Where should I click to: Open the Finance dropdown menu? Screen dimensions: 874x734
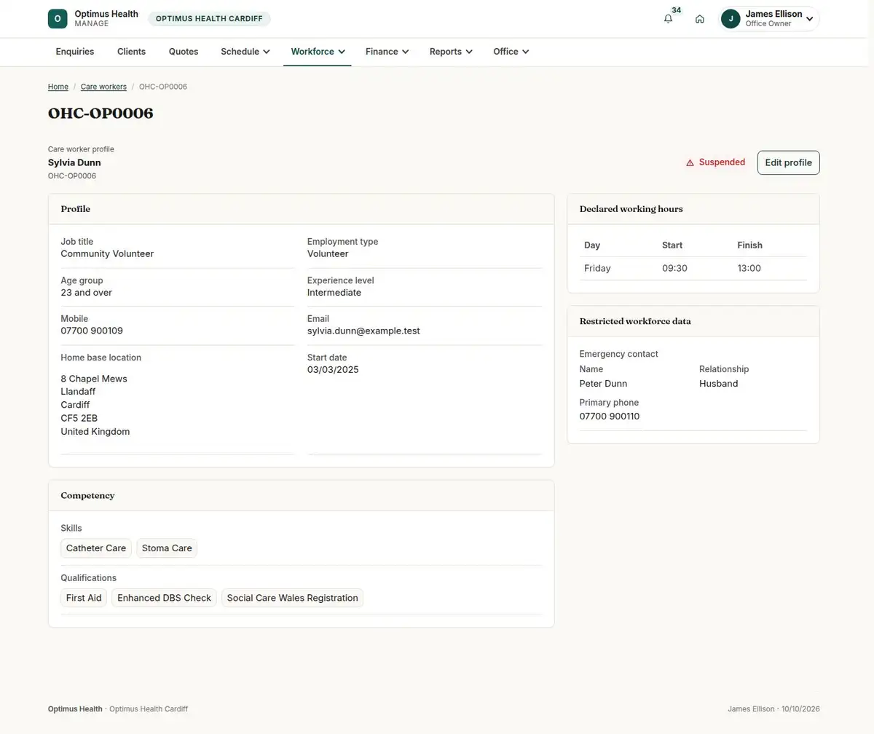(387, 52)
